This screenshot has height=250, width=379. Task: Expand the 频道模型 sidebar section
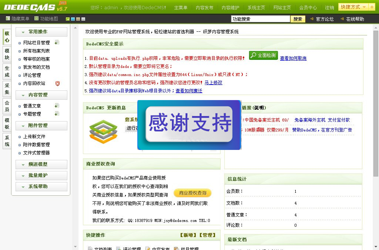pos(41,164)
